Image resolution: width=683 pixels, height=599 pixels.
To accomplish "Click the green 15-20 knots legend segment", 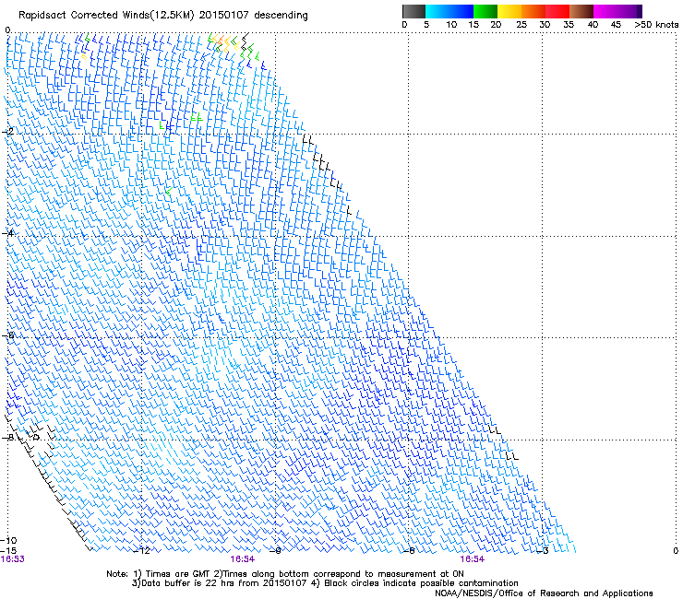I will tap(485, 11).
